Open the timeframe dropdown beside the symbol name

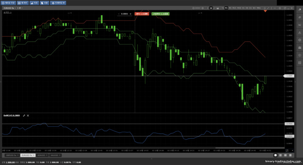click(20, 8)
